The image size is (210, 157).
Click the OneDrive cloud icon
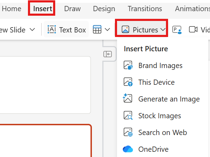click(x=128, y=149)
